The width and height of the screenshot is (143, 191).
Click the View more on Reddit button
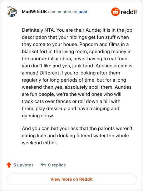coord(71,179)
